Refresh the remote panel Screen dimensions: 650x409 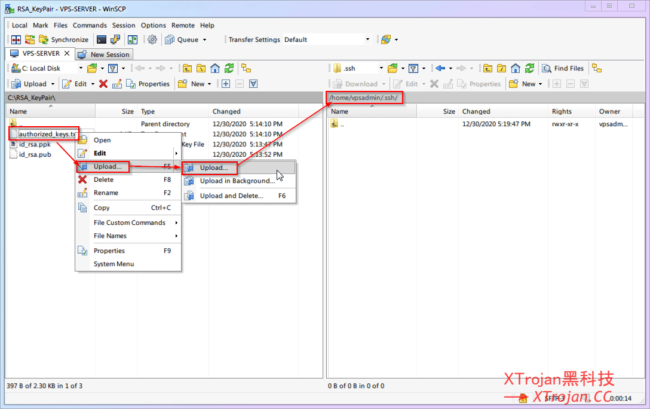click(530, 68)
